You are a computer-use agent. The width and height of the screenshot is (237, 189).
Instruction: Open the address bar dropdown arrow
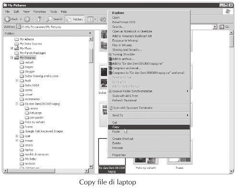[x=215, y=27]
